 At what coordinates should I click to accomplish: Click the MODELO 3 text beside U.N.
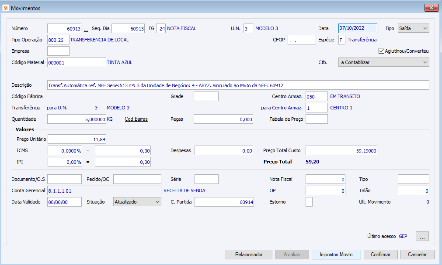[x=267, y=28]
